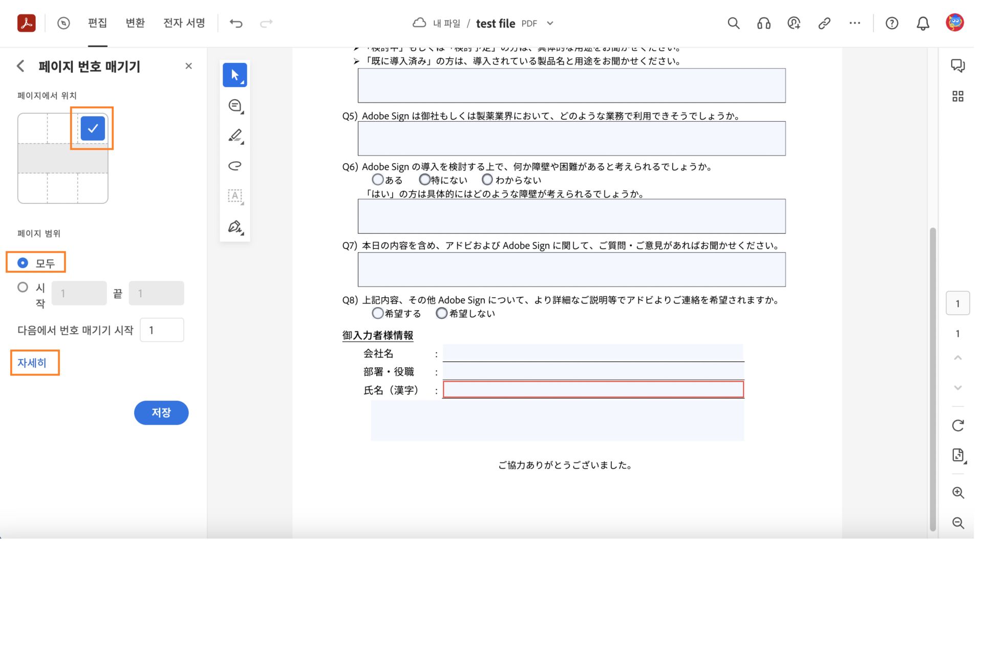This screenshot has height=656, width=983.
Task: Close the 페이지 번호 매기기 panel
Action: coord(188,66)
